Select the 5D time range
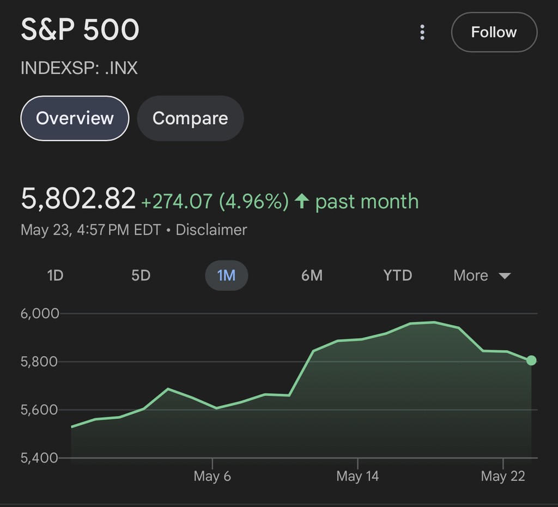Viewport: 558px width, 507px height. point(141,276)
